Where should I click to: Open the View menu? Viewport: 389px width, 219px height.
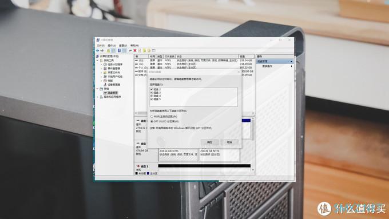tap(123, 46)
